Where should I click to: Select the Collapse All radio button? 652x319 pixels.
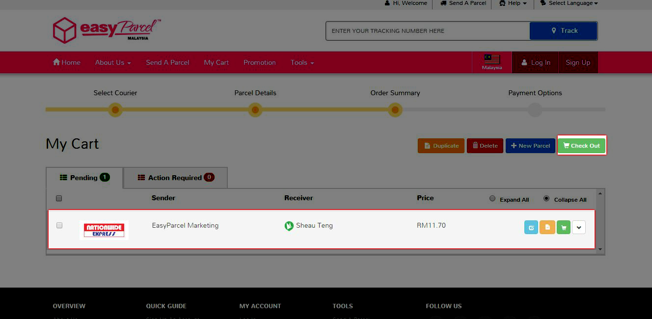(x=546, y=199)
